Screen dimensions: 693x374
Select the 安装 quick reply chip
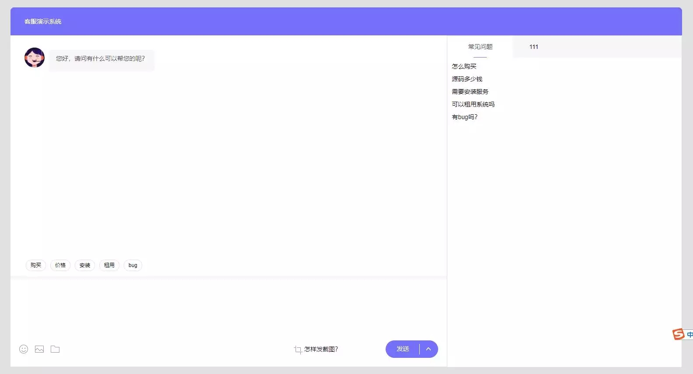(x=85, y=265)
